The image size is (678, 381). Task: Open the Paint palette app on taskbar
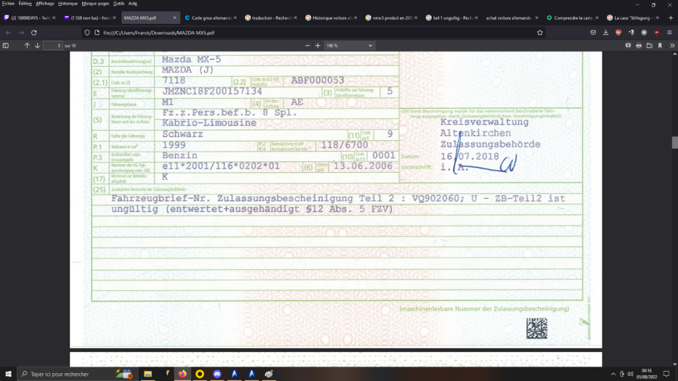coord(269,374)
